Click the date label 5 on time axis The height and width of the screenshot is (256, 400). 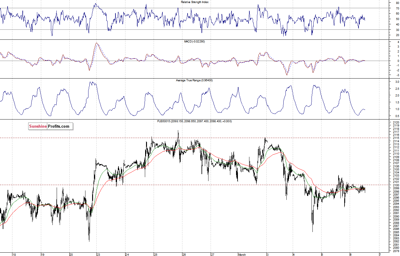point(322,254)
